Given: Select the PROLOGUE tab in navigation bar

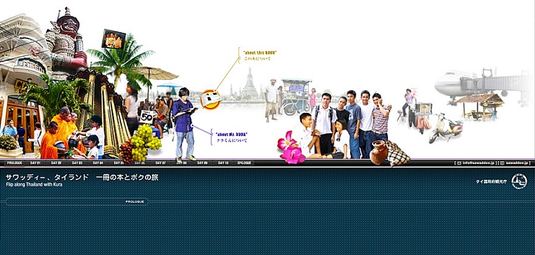Looking at the screenshot, I should (x=15, y=163).
